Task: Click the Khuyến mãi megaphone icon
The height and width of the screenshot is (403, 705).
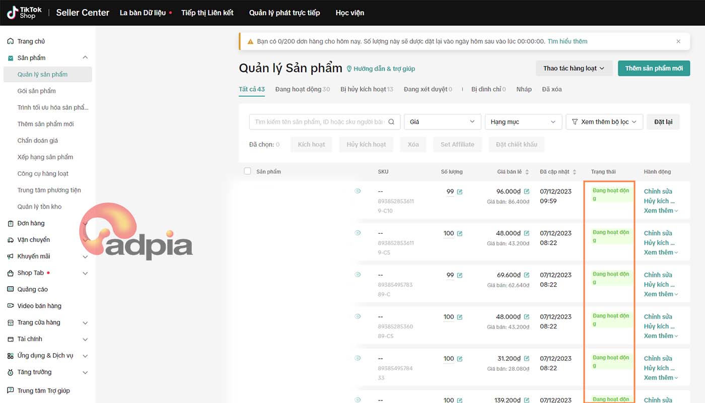Action: coord(11,256)
